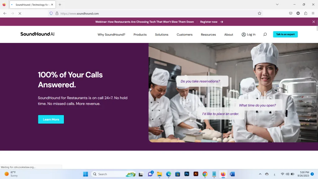Open the Wi-Fi network tray icon
This screenshot has width=318, height=179.
tap(282, 174)
